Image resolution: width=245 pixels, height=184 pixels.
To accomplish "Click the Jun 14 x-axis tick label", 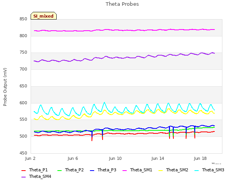I will [x=158, y=158].
